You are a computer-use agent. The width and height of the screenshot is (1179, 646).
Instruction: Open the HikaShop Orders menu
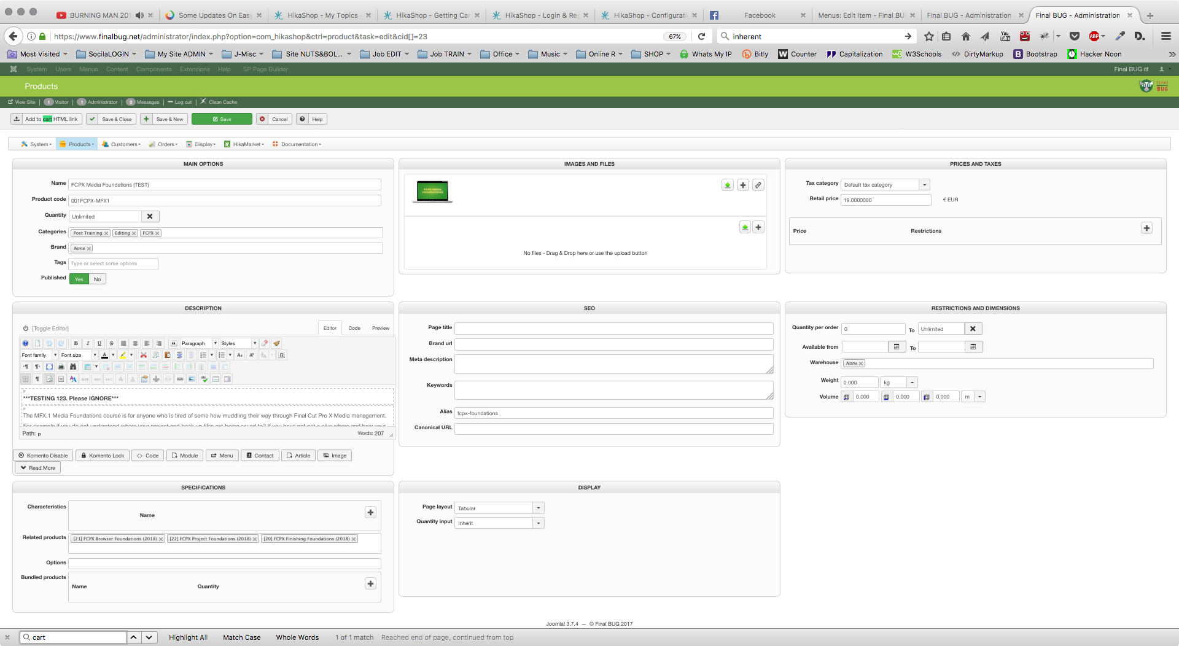(163, 144)
